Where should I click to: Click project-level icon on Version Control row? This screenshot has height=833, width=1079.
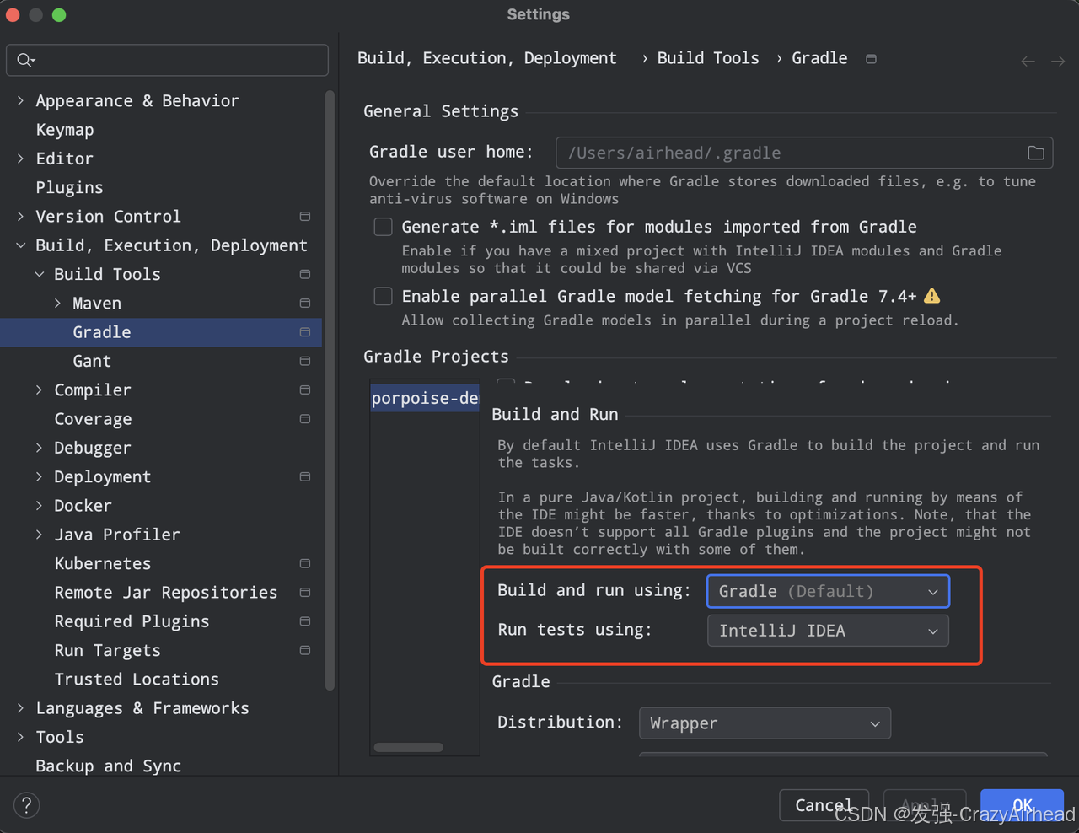pyautogui.click(x=305, y=217)
